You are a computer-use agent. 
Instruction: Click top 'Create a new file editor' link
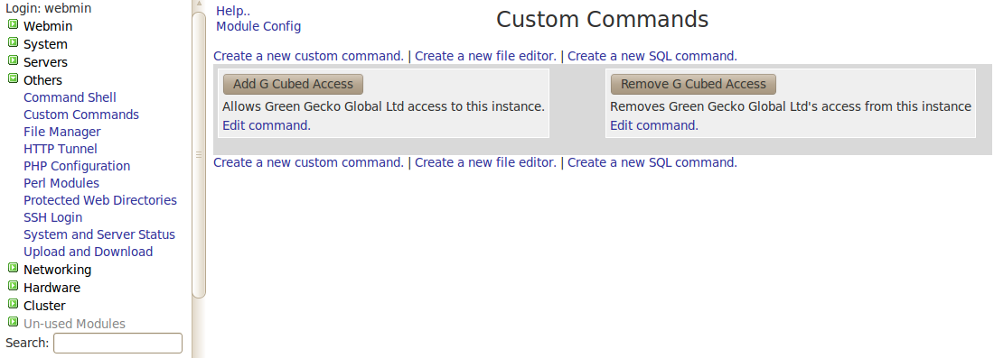(x=485, y=56)
